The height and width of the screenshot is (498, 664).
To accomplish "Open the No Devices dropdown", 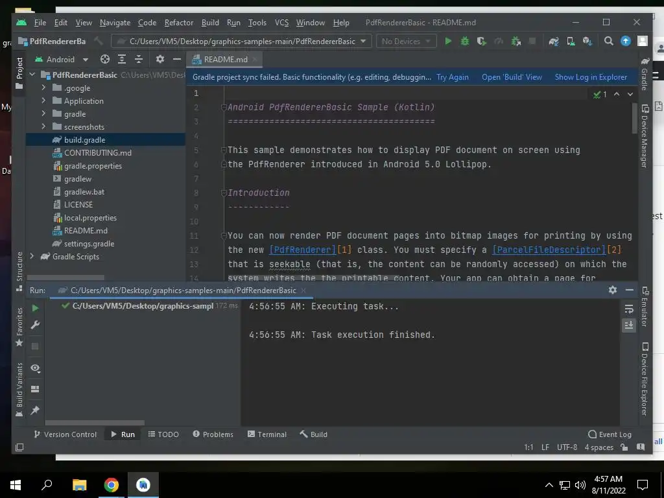I will click(x=406, y=41).
